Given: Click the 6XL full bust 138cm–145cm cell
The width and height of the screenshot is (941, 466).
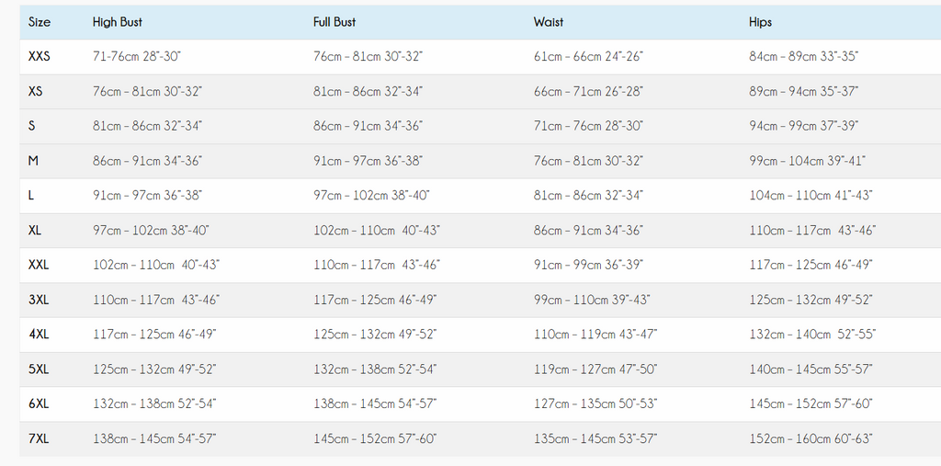Looking at the screenshot, I should click(x=375, y=404).
